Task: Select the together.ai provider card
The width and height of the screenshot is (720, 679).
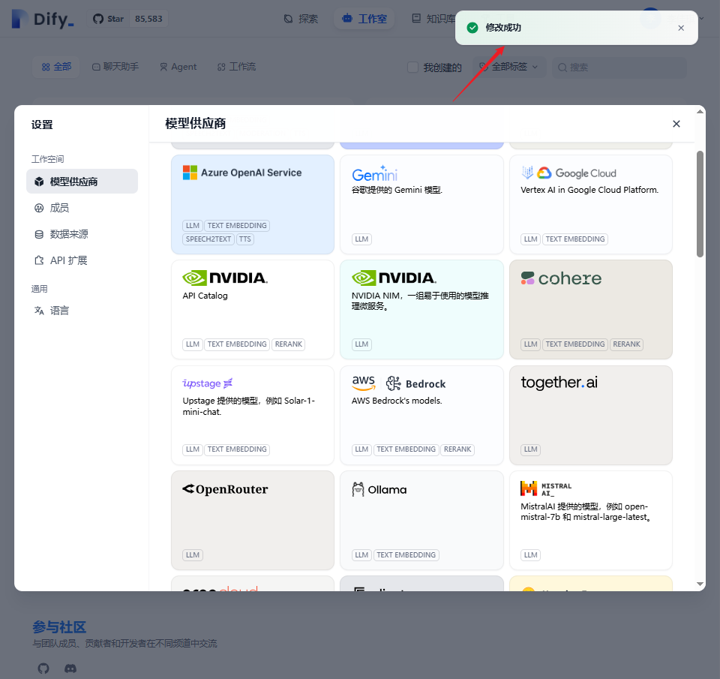Action: [591, 416]
